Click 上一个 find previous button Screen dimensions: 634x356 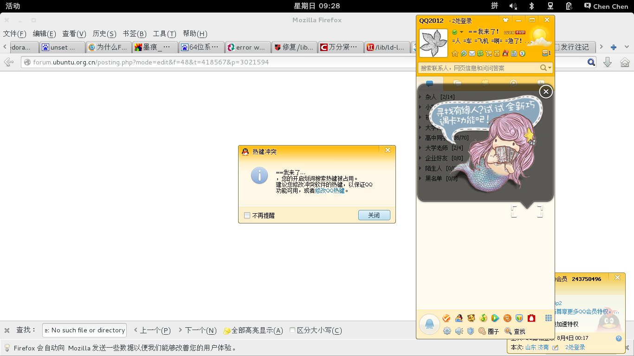coord(152,331)
